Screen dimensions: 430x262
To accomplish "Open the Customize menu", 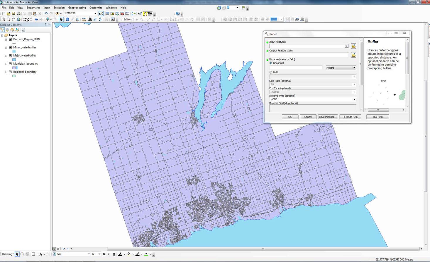I will coord(96,8).
